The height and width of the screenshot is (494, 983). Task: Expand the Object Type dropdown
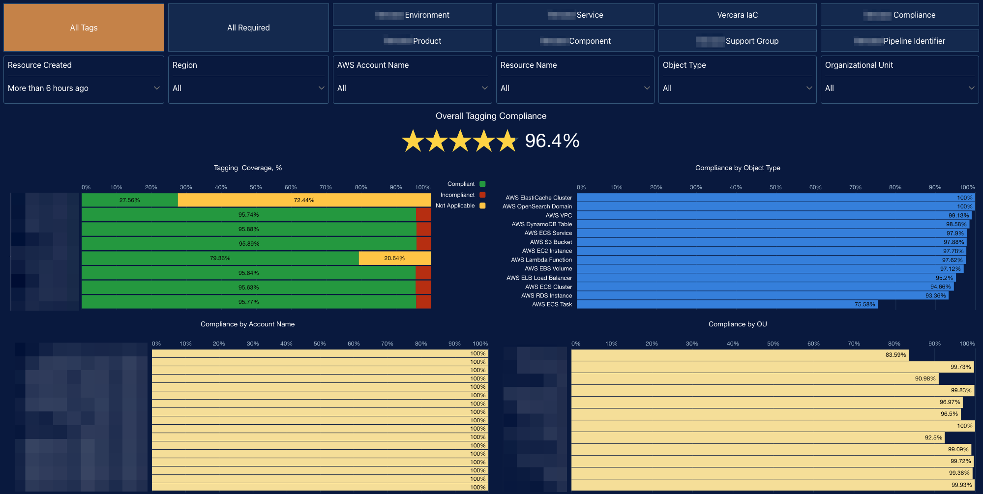coord(737,88)
